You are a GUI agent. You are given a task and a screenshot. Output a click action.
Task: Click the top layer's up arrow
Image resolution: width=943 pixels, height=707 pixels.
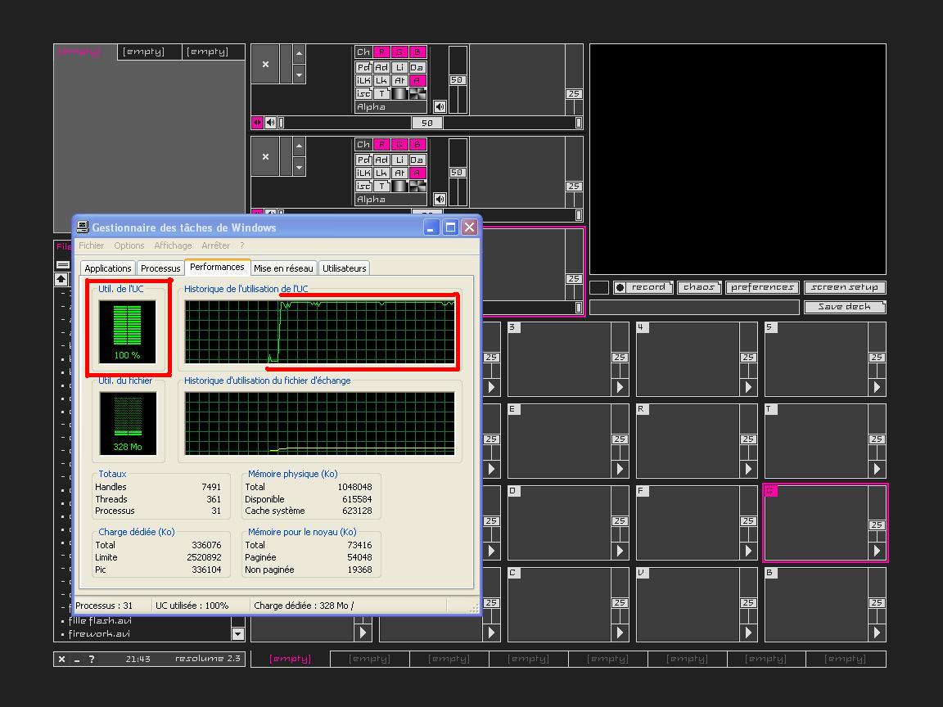pos(299,54)
